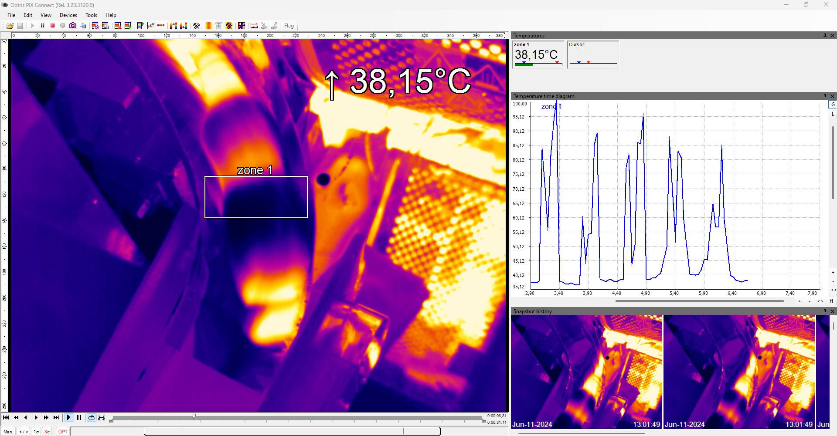
Task: Switch to manual scaling with Man. button
Action: [x=8, y=431]
